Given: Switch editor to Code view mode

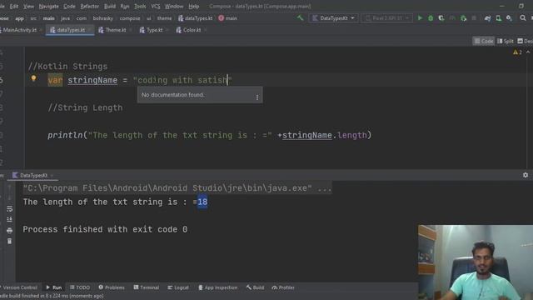Looking at the screenshot, I should tap(483, 41).
